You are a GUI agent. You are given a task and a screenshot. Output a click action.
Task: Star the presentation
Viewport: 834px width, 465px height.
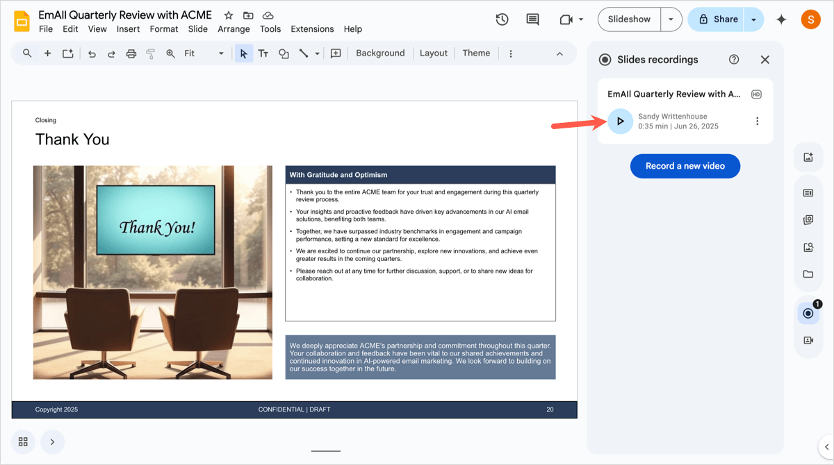click(229, 15)
